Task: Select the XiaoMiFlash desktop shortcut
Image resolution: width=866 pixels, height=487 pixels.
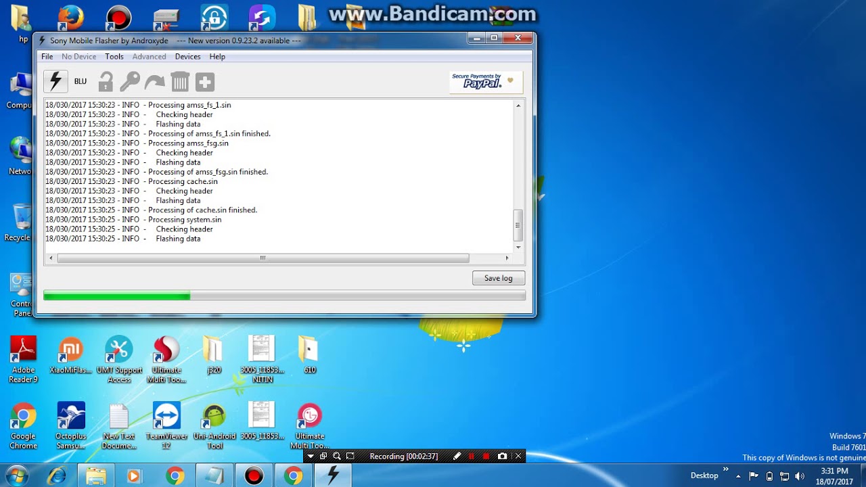Action: (70, 356)
